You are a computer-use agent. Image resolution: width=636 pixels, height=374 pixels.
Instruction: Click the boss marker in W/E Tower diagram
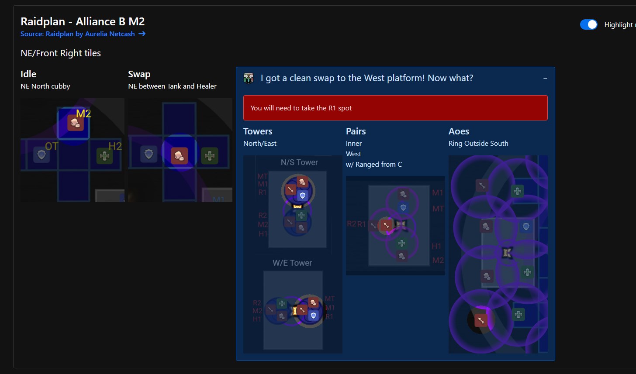click(294, 311)
